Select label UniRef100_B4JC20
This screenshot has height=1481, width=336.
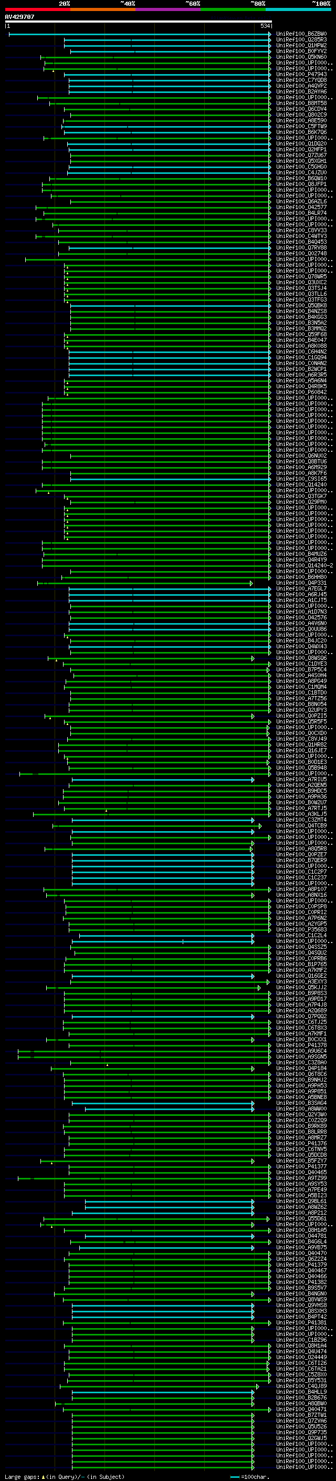pyautogui.click(x=301, y=640)
